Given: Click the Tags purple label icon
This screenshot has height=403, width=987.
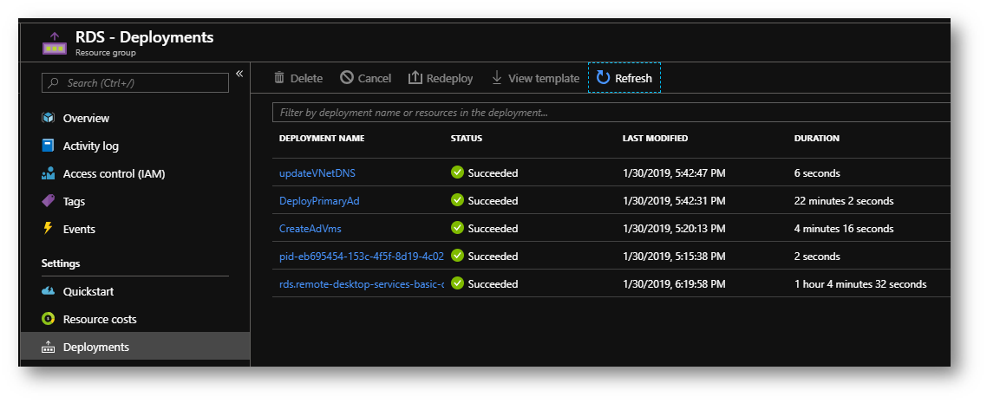Looking at the screenshot, I should click(49, 201).
